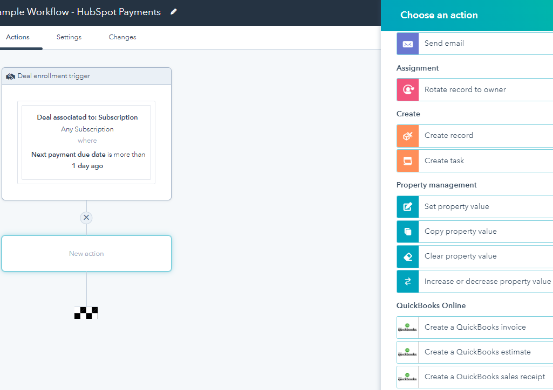Click QuickBooks logo beside invoice action

click(408, 328)
